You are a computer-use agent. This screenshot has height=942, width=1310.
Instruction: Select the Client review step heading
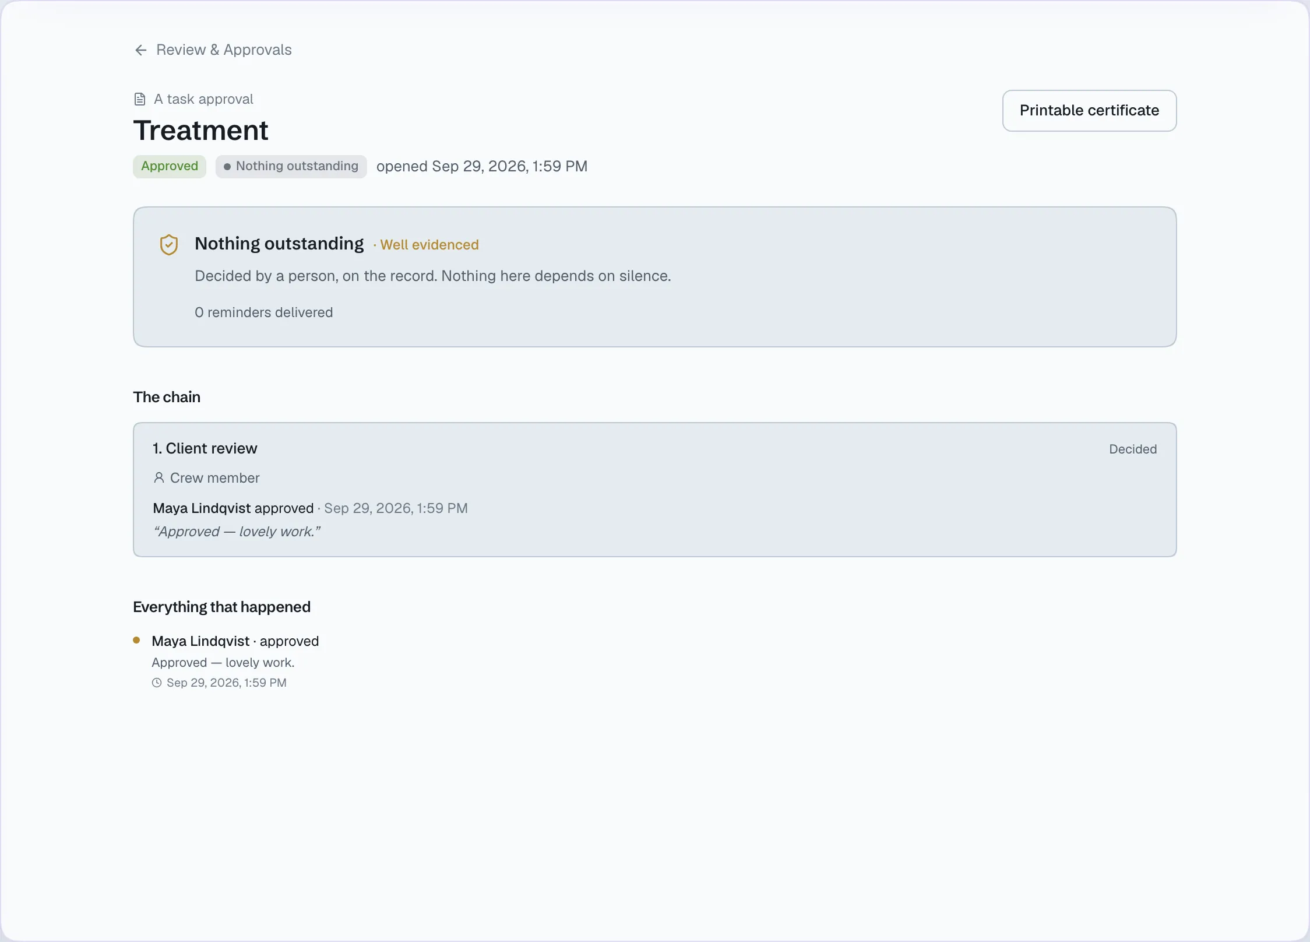tap(205, 448)
